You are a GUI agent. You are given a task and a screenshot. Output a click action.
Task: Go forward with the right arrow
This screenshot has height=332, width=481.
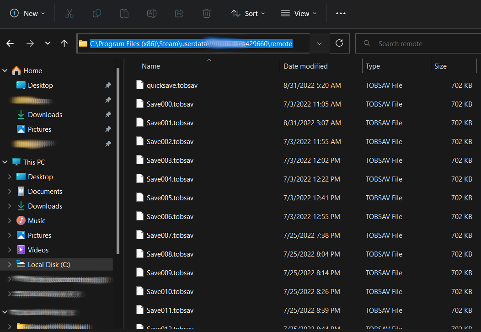tap(30, 43)
